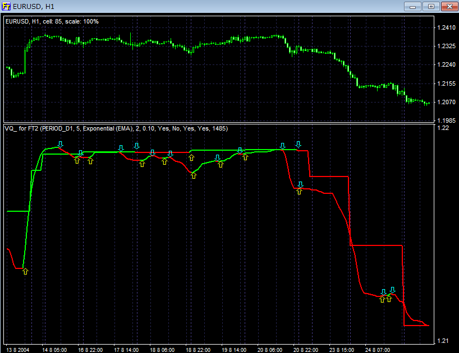Maximize the EURUSD, H1 chart window
Image resolution: width=459 pixels, height=353 pixels.
pos(431,6)
